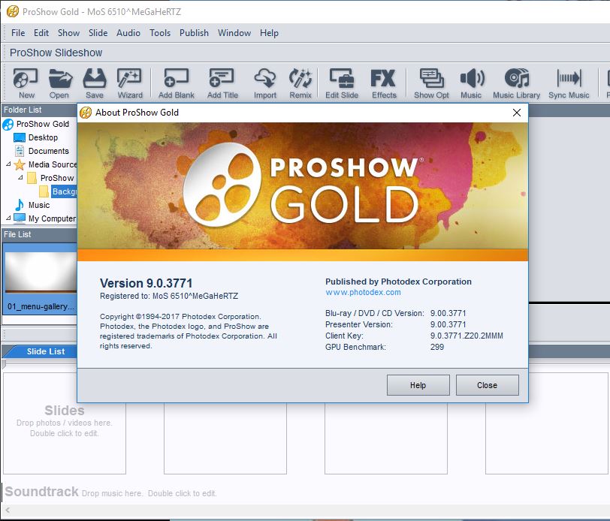This screenshot has width=610, height=521.
Task: Open the Show menu
Action: click(x=69, y=33)
